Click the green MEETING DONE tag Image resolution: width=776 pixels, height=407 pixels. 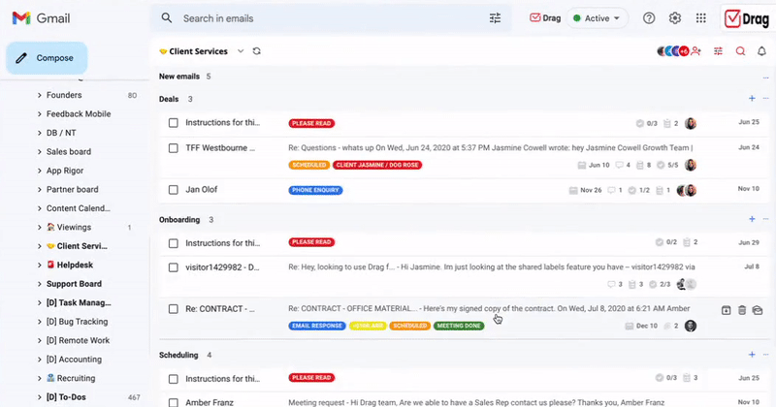tap(459, 326)
